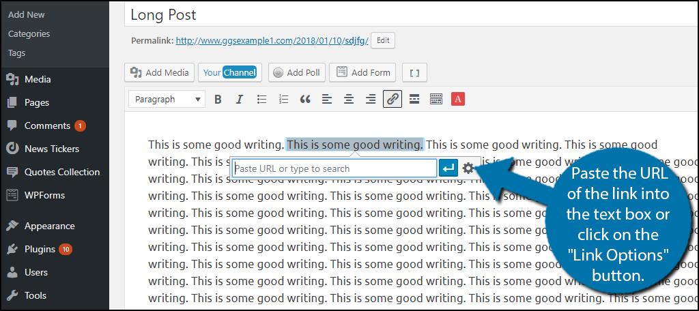Toggle the insert/edit link button
699x311 pixels.
tap(393, 100)
